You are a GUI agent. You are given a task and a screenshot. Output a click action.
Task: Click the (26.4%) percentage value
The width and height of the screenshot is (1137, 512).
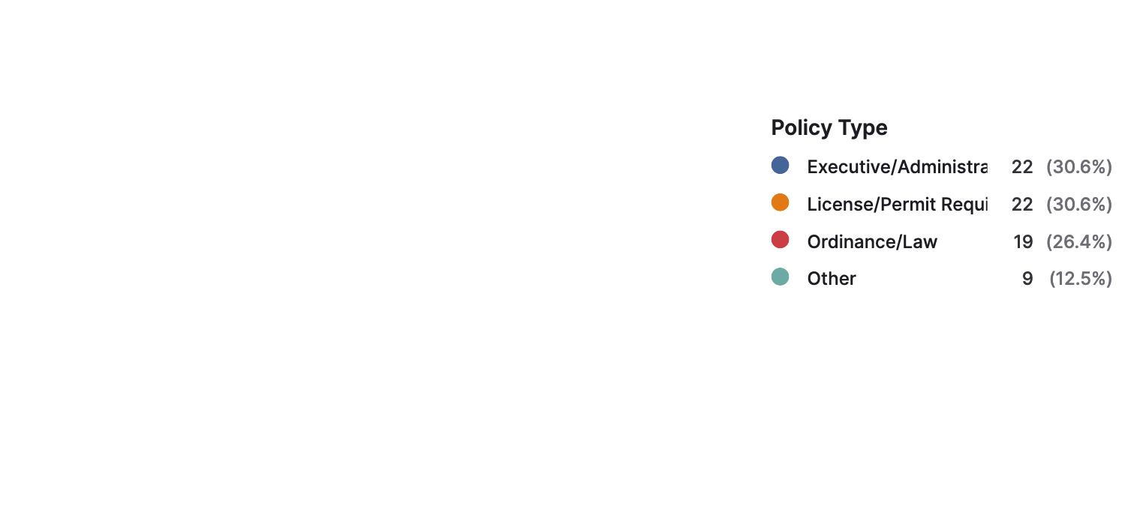tap(1079, 241)
